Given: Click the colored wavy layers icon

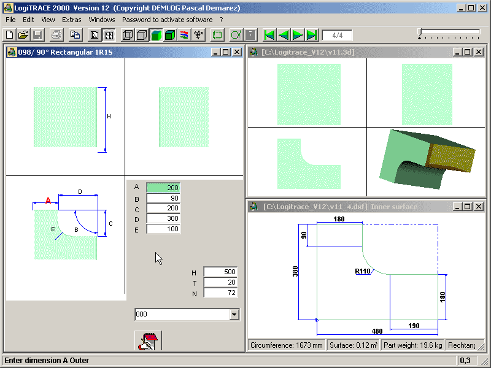Looking at the screenshot, I should [184, 35].
